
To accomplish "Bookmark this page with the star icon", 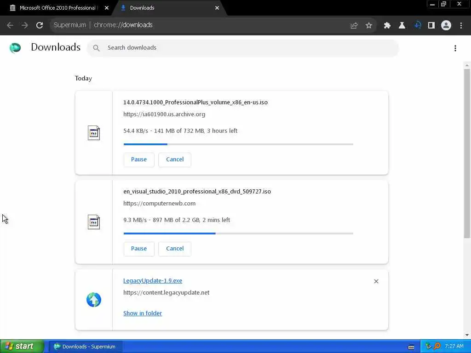I will click(x=368, y=26).
